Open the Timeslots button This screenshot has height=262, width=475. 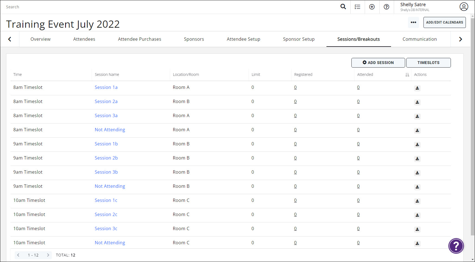tap(428, 63)
